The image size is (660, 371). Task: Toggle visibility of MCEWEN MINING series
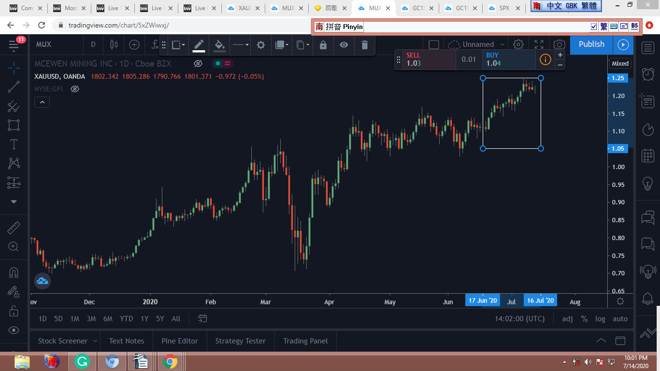point(198,64)
